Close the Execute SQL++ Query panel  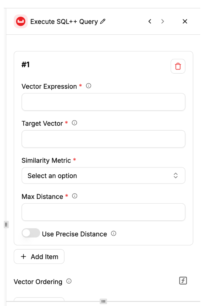pyautogui.click(x=185, y=21)
